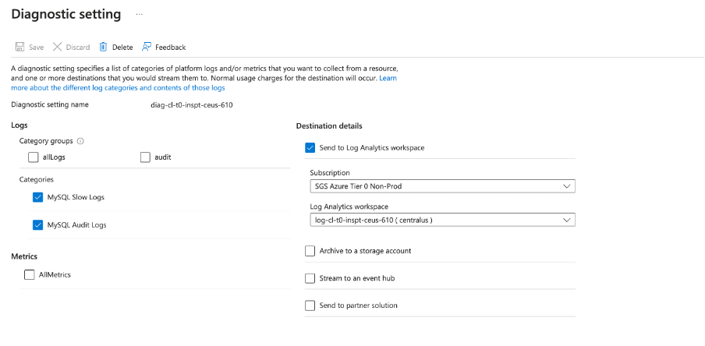Viewport: 705px width, 346px height.
Task: Enable the allLogs category group checkbox
Action: [33, 157]
